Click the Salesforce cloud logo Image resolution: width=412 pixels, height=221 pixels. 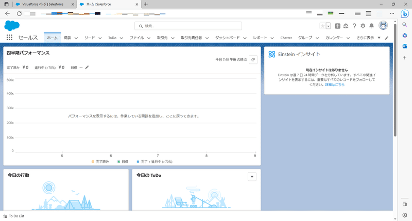[12, 25]
